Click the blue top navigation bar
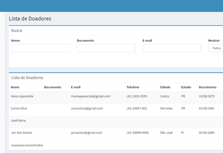The width and height of the screenshot is (223, 153). (111, 6)
